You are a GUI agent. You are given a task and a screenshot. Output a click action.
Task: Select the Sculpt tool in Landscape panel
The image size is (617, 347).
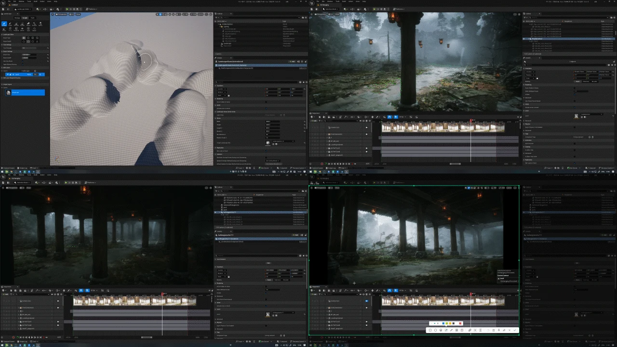point(4,24)
